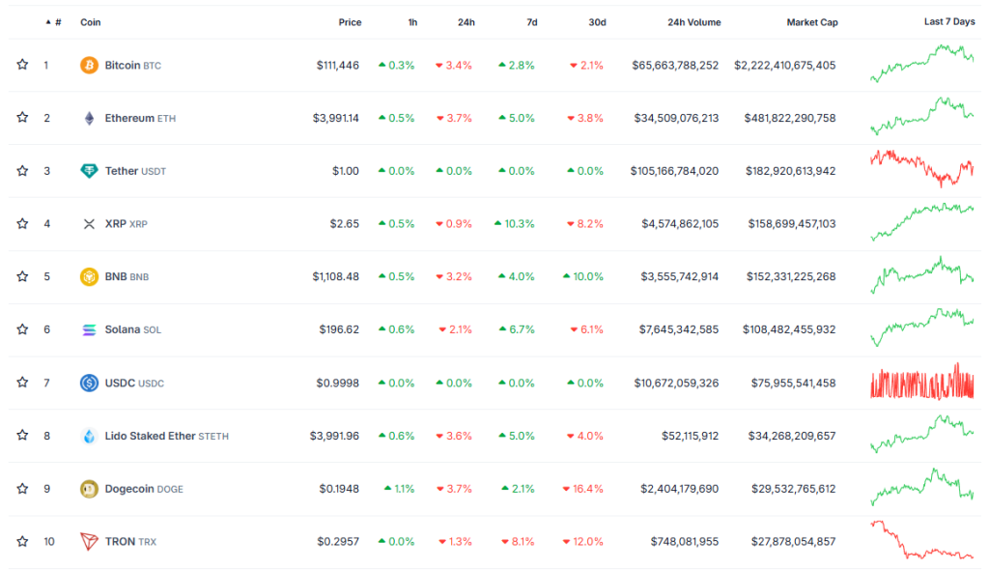Open the USDC 7-day sparkline chart
Image resolution: width=989 pixels, height=570 pixels.
pos(921,383)
